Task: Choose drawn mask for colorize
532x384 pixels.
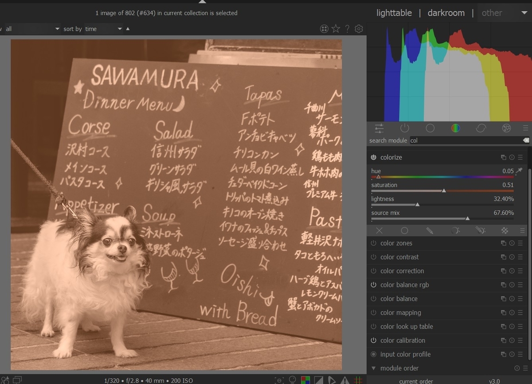Action: pyautogui.click(x=430, y=231)
